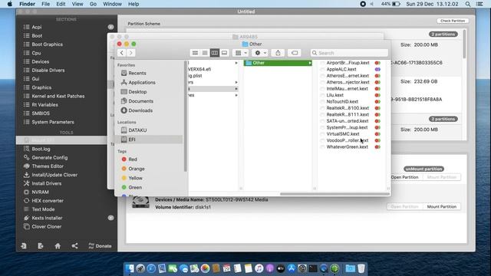This screenshot has width=491, height=276.
Task: Switch Finder to column view
Action: tap(215, 53)
